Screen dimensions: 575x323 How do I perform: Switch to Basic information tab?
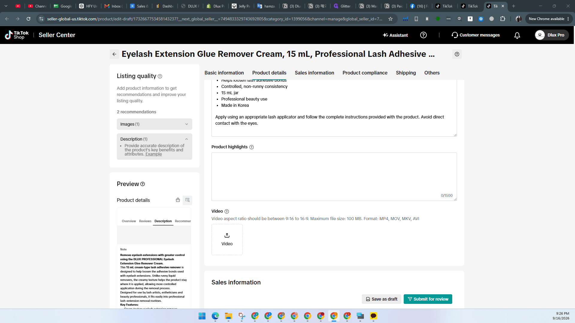click(x=224, y=73)
